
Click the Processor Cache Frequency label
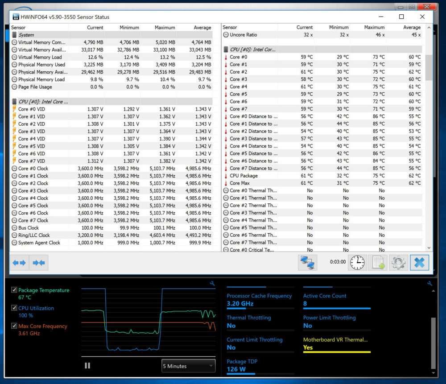pyautogui.click(x=259, y=296)
